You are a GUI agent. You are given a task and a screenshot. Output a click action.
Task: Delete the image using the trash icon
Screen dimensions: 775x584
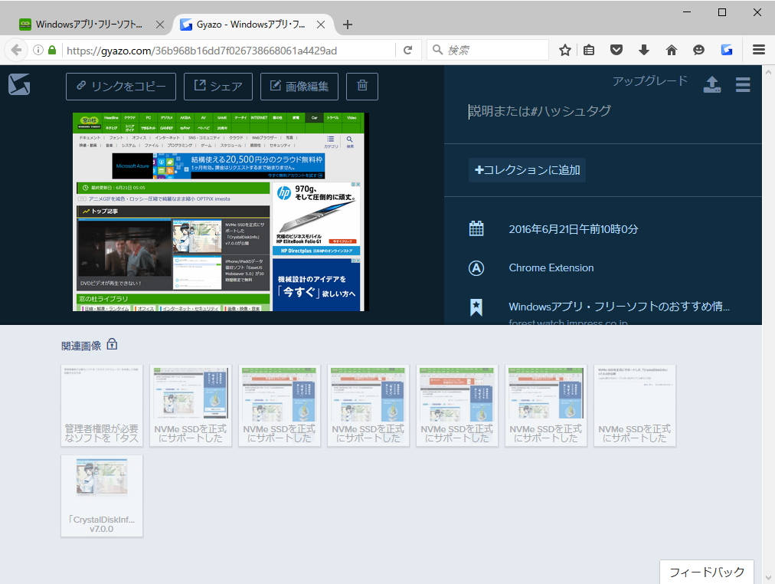(361, 86)
